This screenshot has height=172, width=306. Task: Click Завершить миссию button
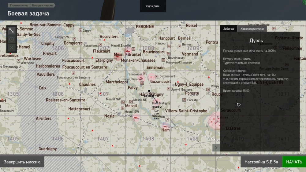tap(22, 162)
